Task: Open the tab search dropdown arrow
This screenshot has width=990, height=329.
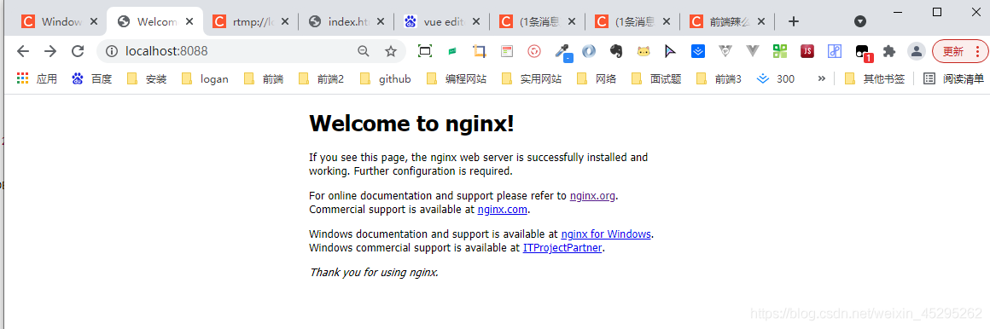Action: (860, 21)
